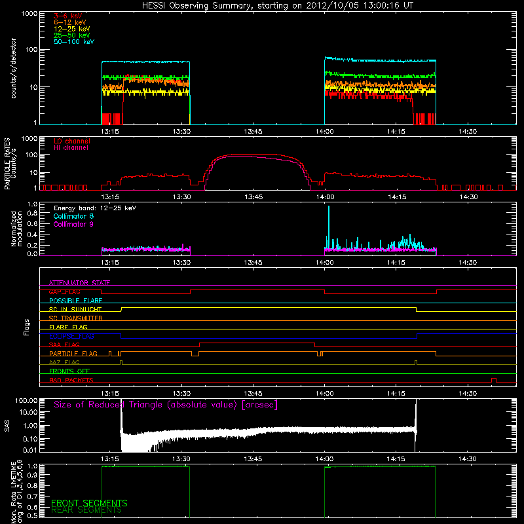Click 'Energy band: 12-25 keV' text
This screenshot has height=524, width=524.
click(x=95, y=208)
